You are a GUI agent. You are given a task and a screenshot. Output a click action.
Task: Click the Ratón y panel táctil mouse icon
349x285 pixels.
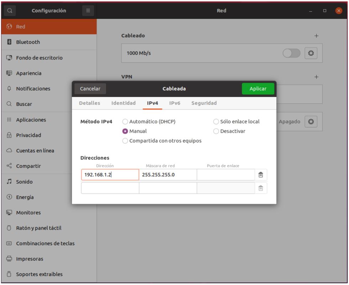click(x=9, y=228)
